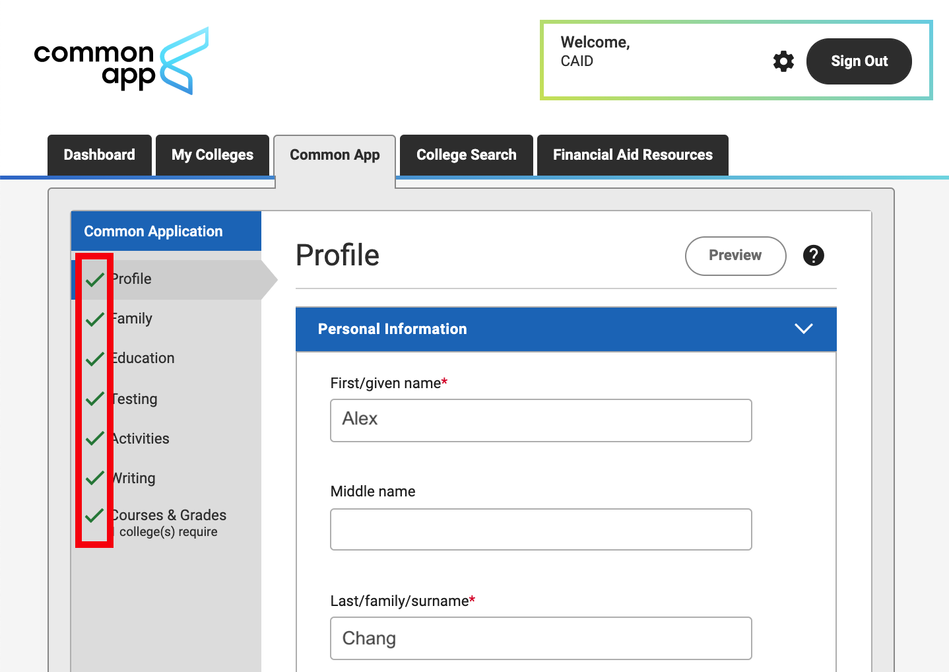Click the green checkmark beside Family
949x672 pixels.
(x=95, y=319)
